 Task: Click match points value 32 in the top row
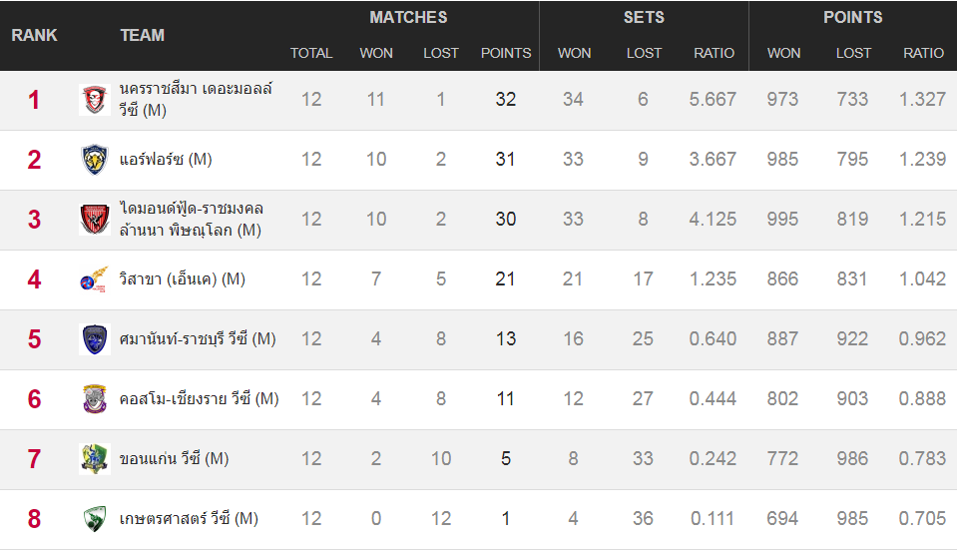(506, 99)
